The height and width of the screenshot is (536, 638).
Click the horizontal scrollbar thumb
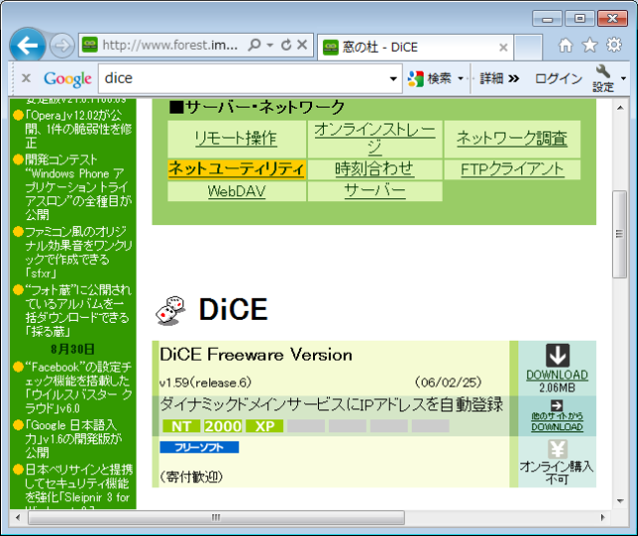point(216,518)
